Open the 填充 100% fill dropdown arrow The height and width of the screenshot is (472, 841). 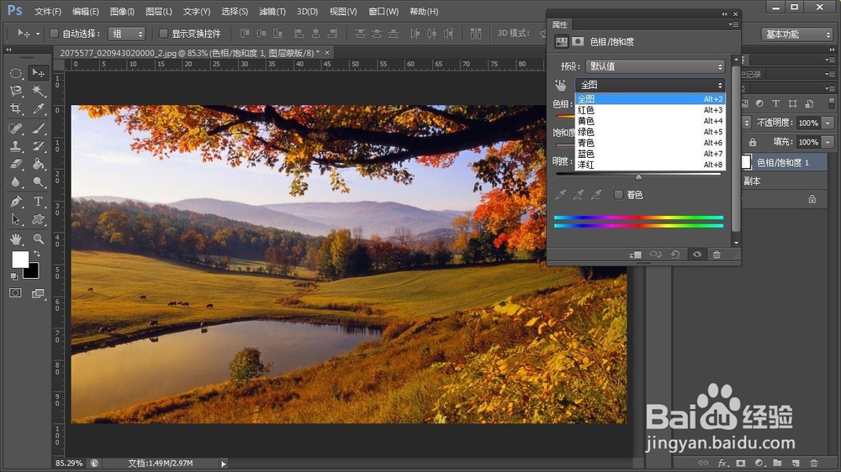[828, 142]
